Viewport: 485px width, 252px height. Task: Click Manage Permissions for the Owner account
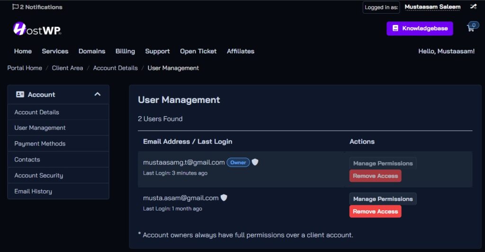click(383, 163)
